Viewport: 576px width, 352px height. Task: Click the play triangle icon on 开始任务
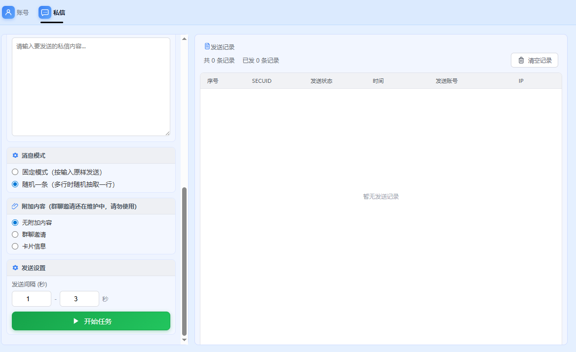tap(75, 320)
